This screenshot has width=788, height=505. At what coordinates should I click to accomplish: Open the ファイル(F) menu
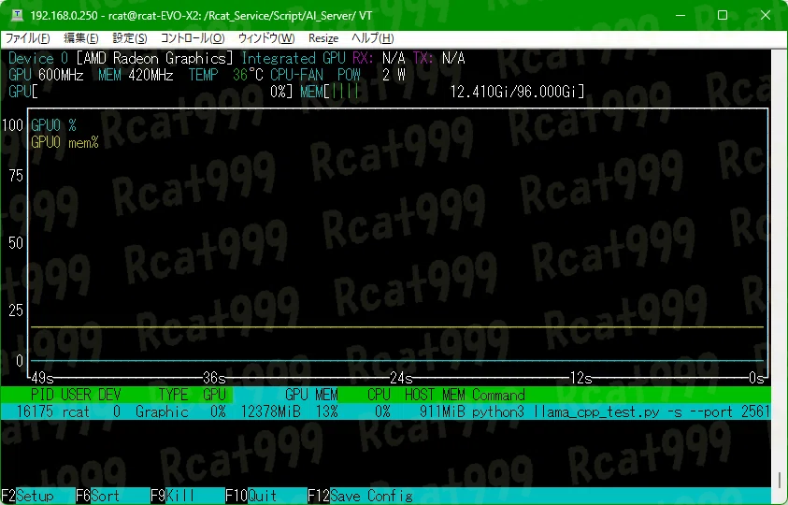tap(28, 38)
